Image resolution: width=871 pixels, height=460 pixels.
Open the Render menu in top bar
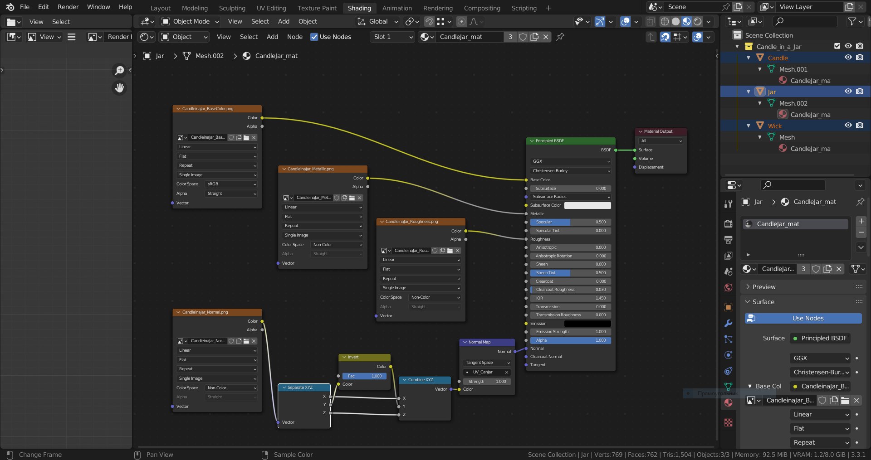pos(68,7)
